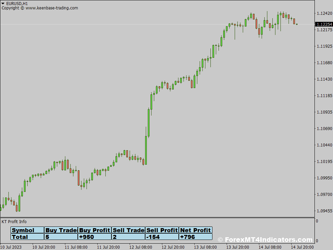Click the buy trades count cell 5

pos(61,237)
